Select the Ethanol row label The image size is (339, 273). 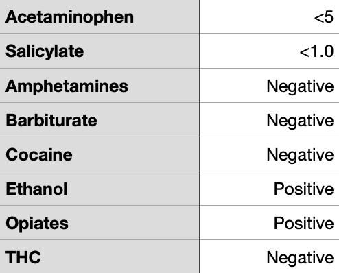(36, 189)
